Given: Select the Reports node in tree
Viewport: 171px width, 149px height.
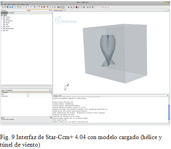Looking at the screenshot, I should point(8,23).
